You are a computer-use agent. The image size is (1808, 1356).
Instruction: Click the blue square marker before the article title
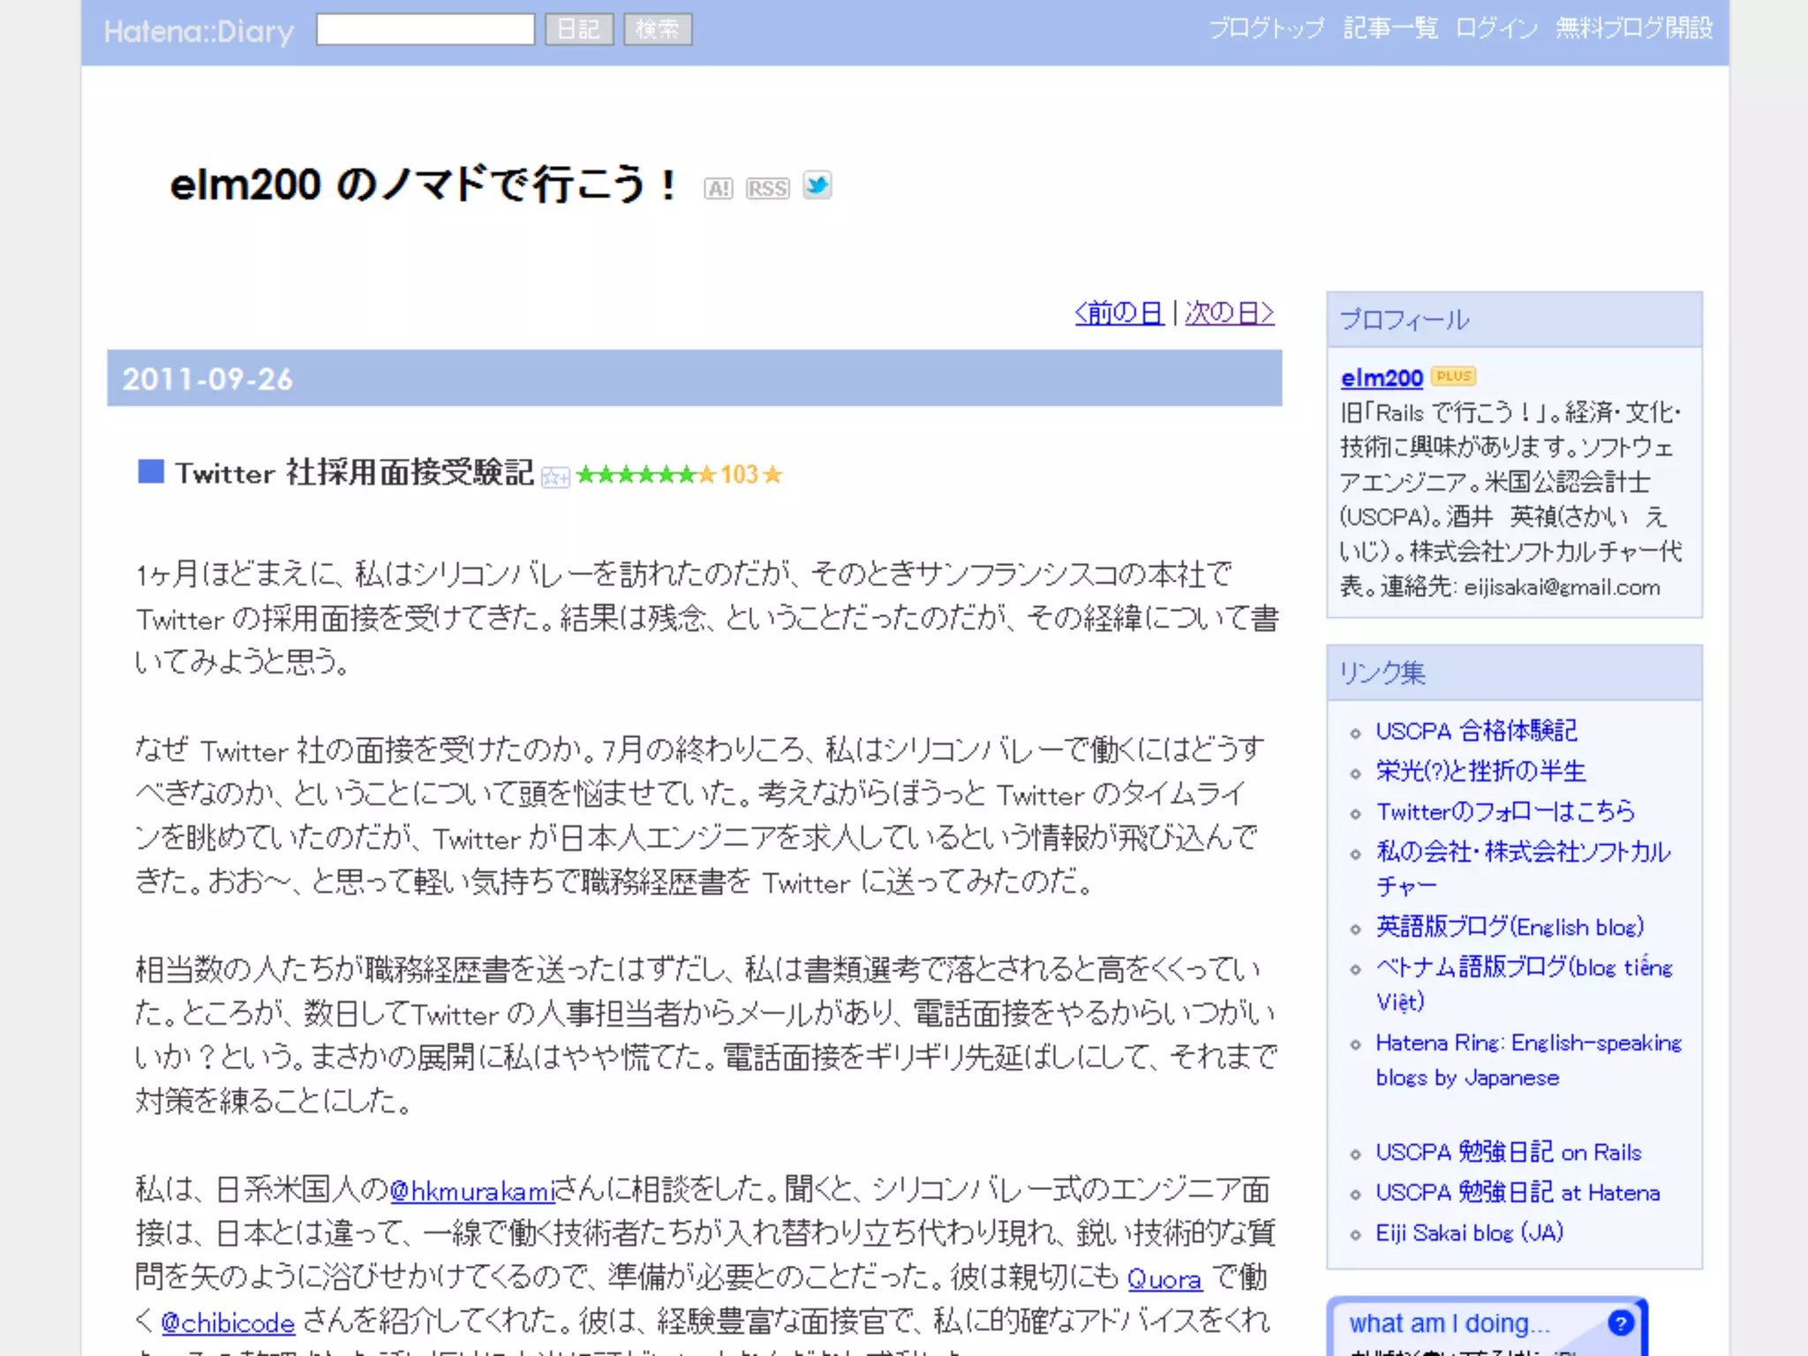[151, 472]
